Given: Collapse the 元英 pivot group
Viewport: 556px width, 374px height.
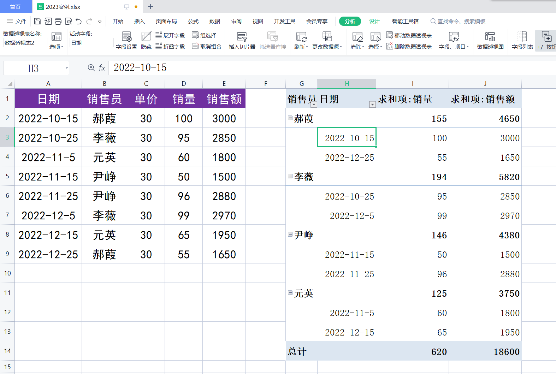Looking at the screenshot, I should point(290,293).
